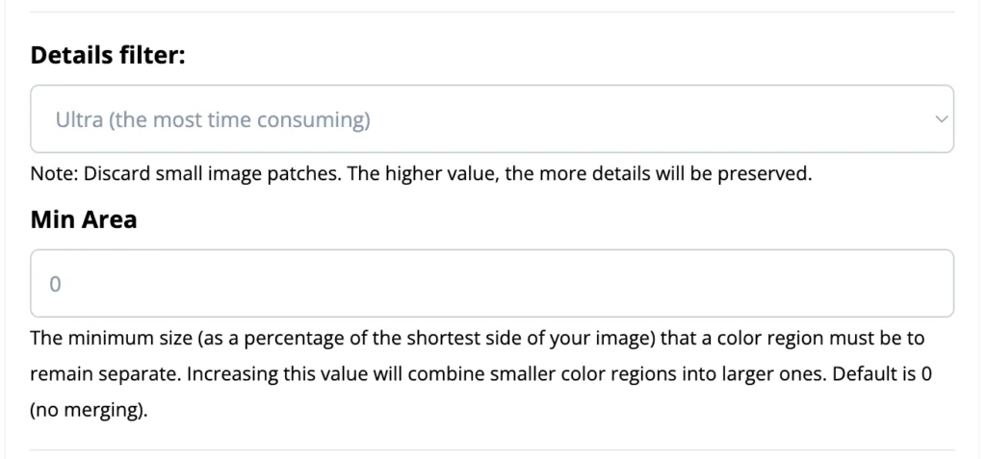Click the 'Min Area' heading label
The image size is (986, 459).
point(84,220)
